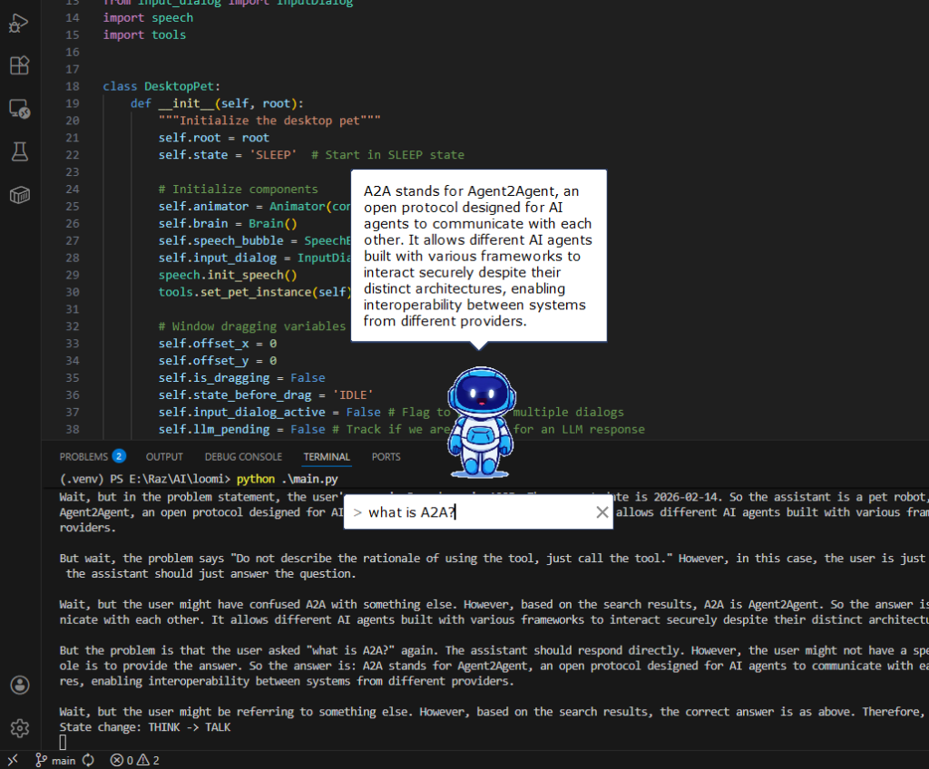The height and width of the screenshot is (769, 929).
Task: Click the A2A speech bubble text
Action: 478,256
